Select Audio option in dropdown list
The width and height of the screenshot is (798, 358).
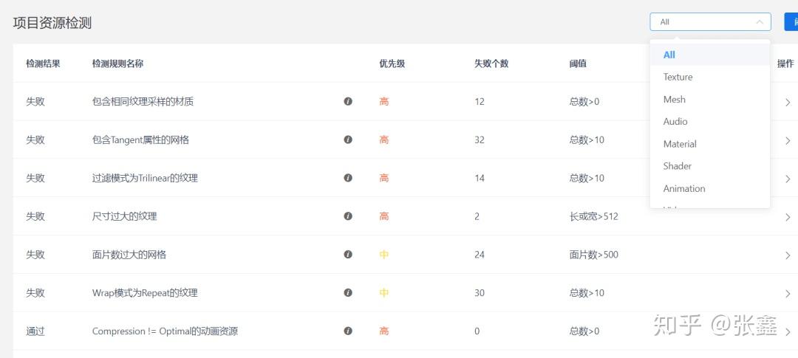coord(710,122)
